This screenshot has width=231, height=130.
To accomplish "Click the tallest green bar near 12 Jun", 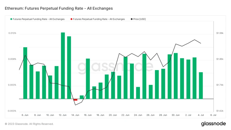I will click(63, 66).
